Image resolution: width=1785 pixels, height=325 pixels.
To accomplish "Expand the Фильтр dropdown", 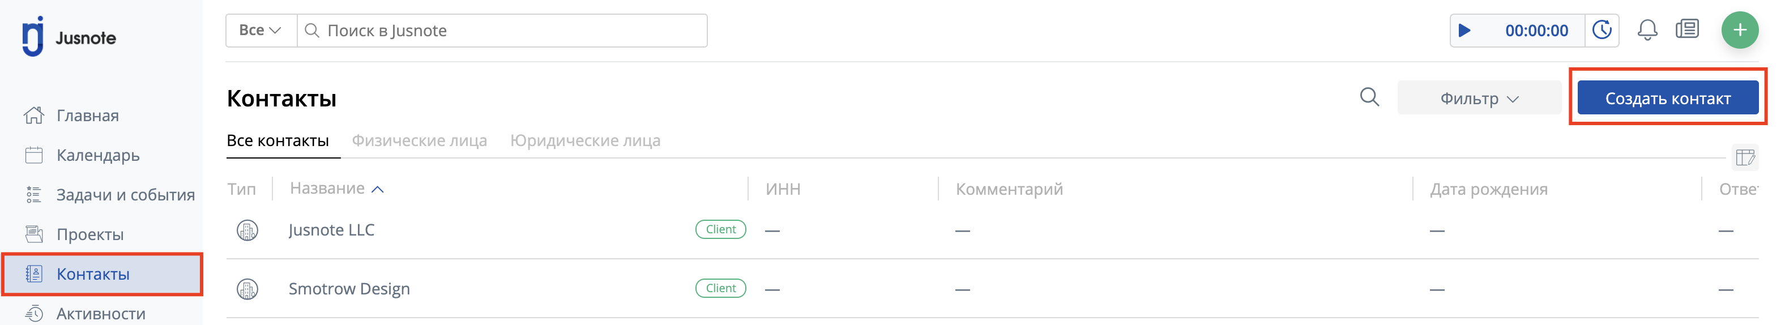I will coord(1479,99).
